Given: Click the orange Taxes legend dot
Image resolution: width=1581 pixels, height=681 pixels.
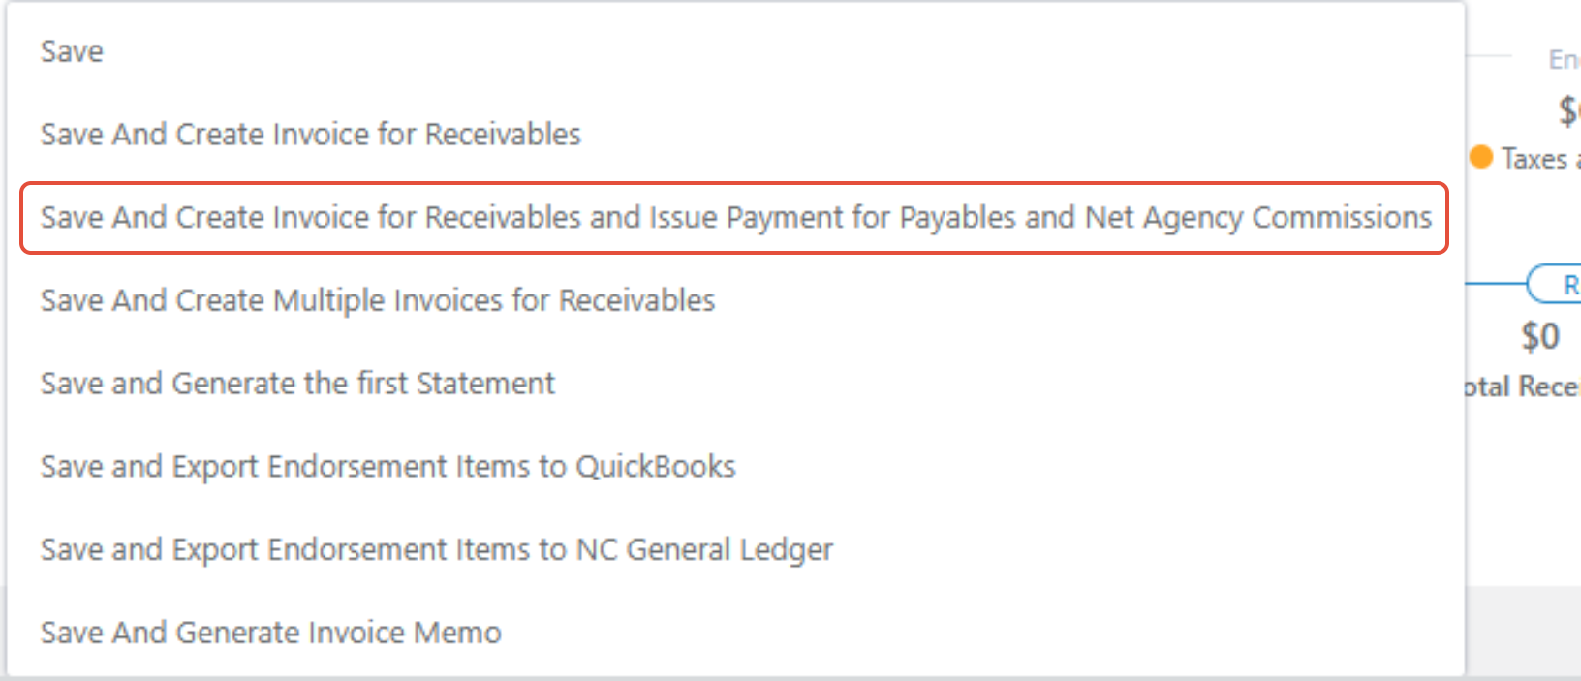Looking at the screenshot, I should click(x=1480, y=157).
